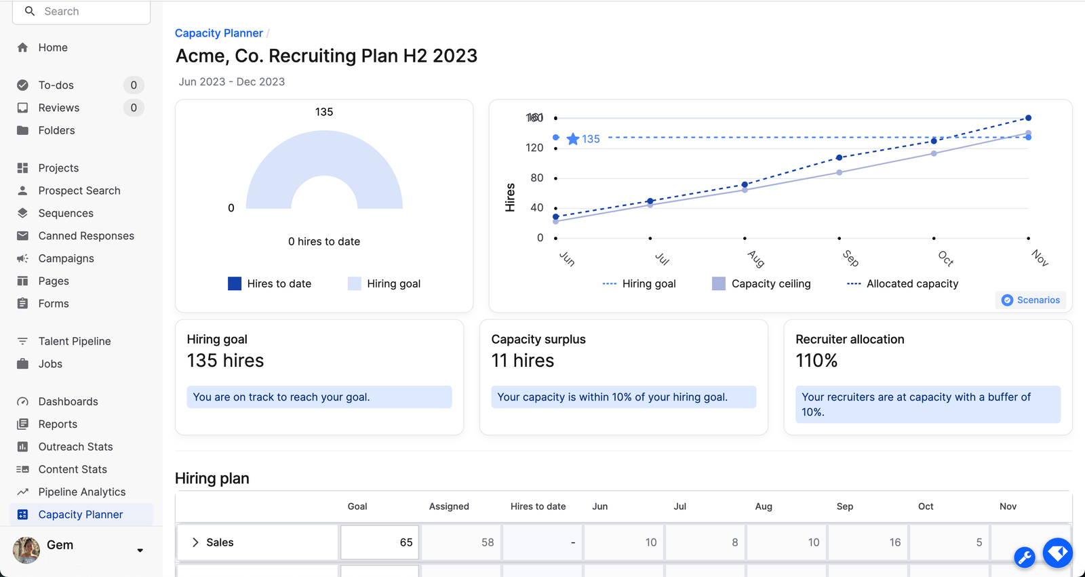The width and height of the screenshot is (1085, 577).
Task: Toggle Allocated capacity legend series
Action: click(903, 283)
